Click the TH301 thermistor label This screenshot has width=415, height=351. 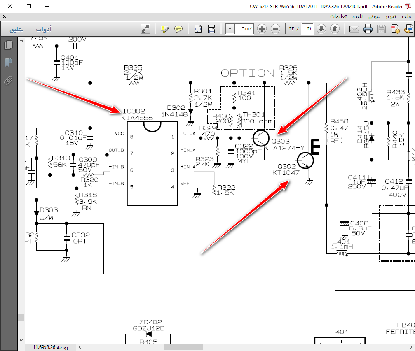(253, 114)
